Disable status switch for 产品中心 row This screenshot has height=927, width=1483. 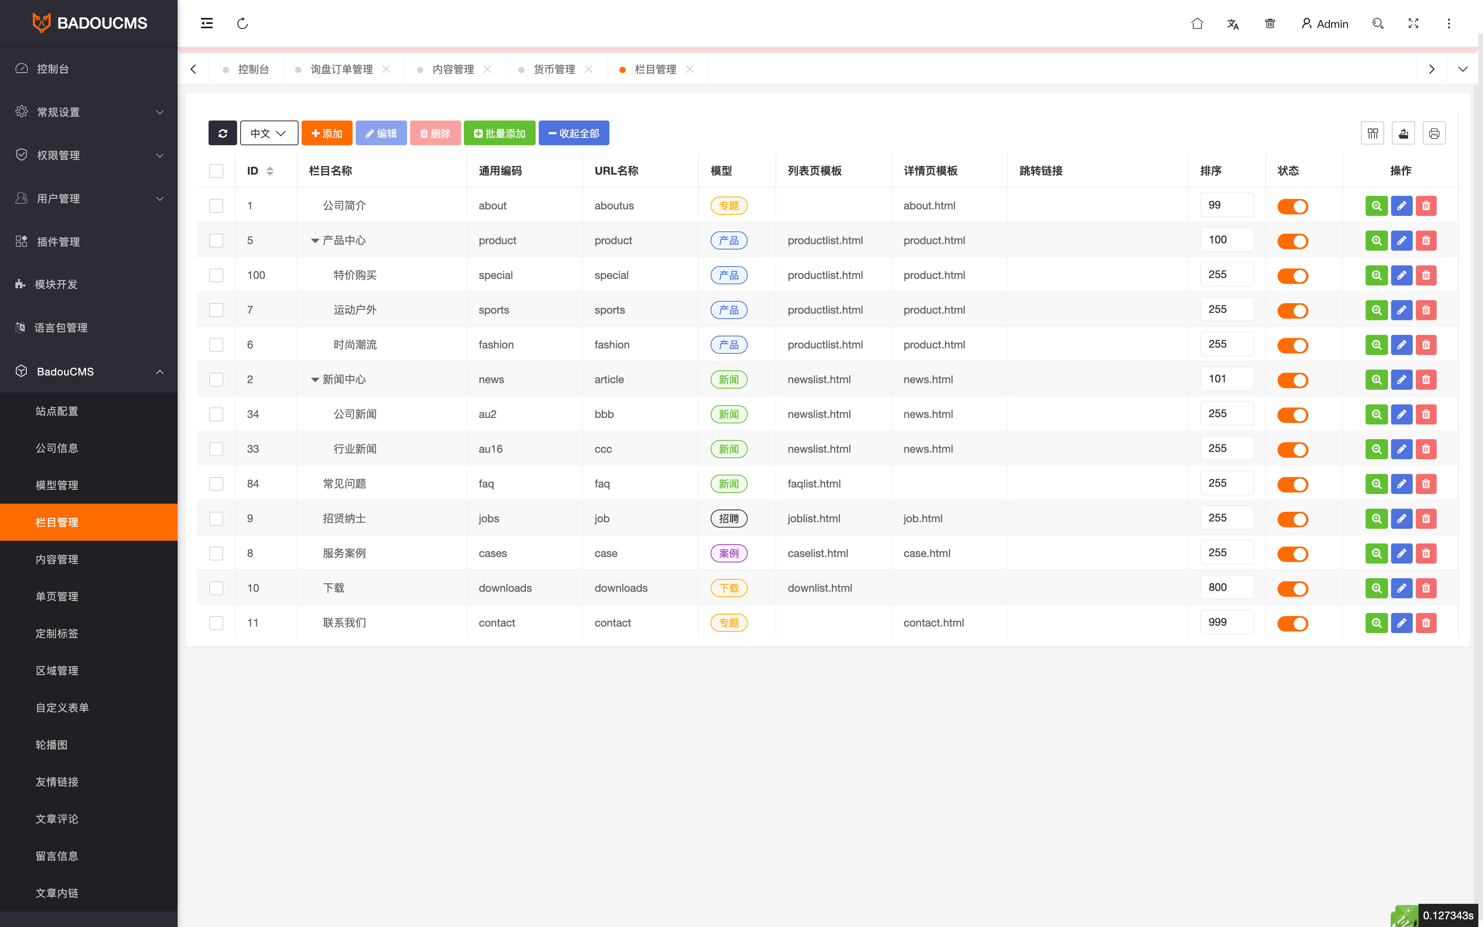click(1293, 241)
